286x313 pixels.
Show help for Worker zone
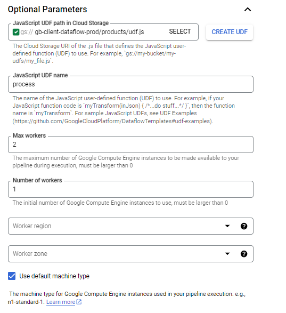coord(244,254)
